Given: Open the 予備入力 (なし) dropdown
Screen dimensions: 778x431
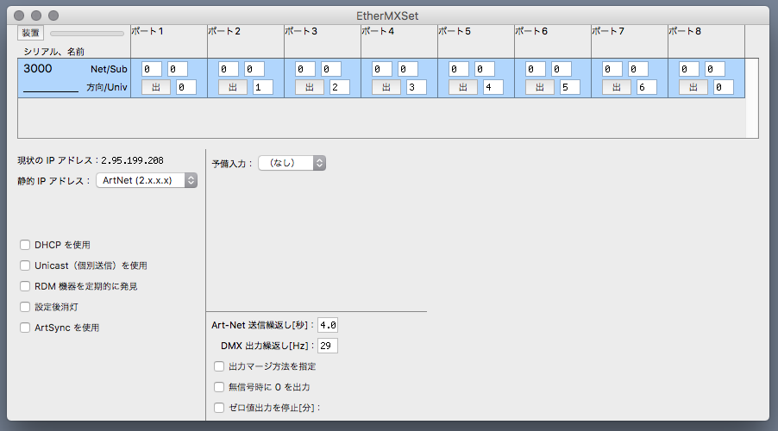Looking at the screenshot, I should pos(292,163).
